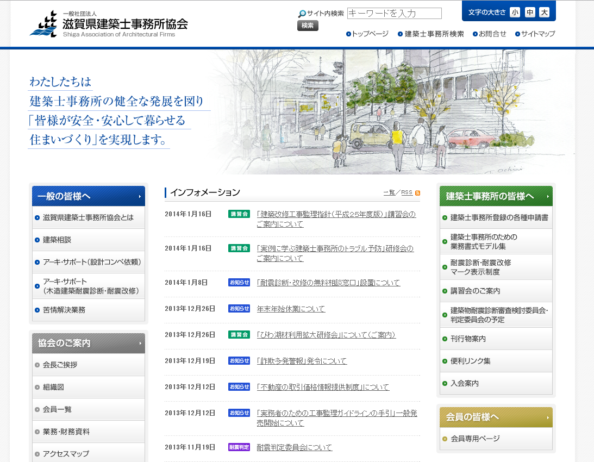The width and height of the screenshot is (594, 462).
Task: Open 業務・財務資料 page
Action: pos(89,432)
